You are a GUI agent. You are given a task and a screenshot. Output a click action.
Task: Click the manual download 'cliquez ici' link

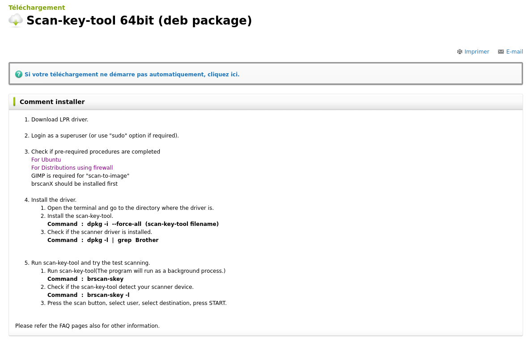click(132, 75)
